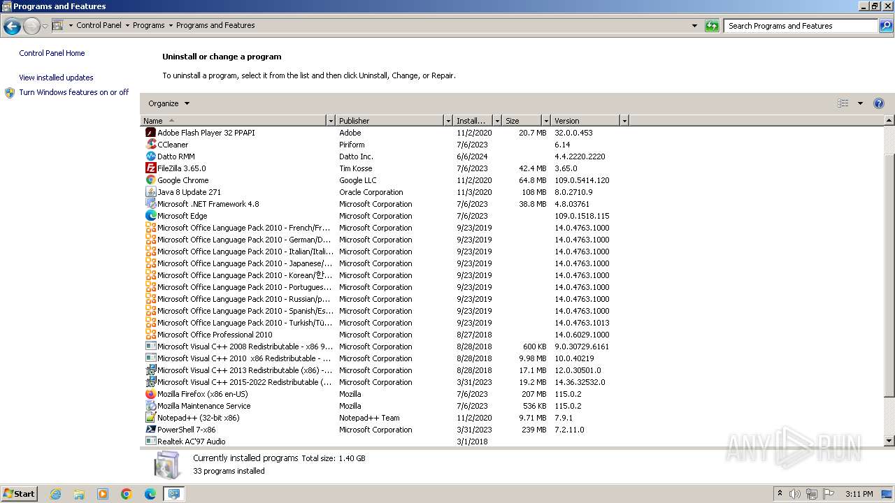
Task: Open the Organize dropdown menu
Action: tap(169, 103)
